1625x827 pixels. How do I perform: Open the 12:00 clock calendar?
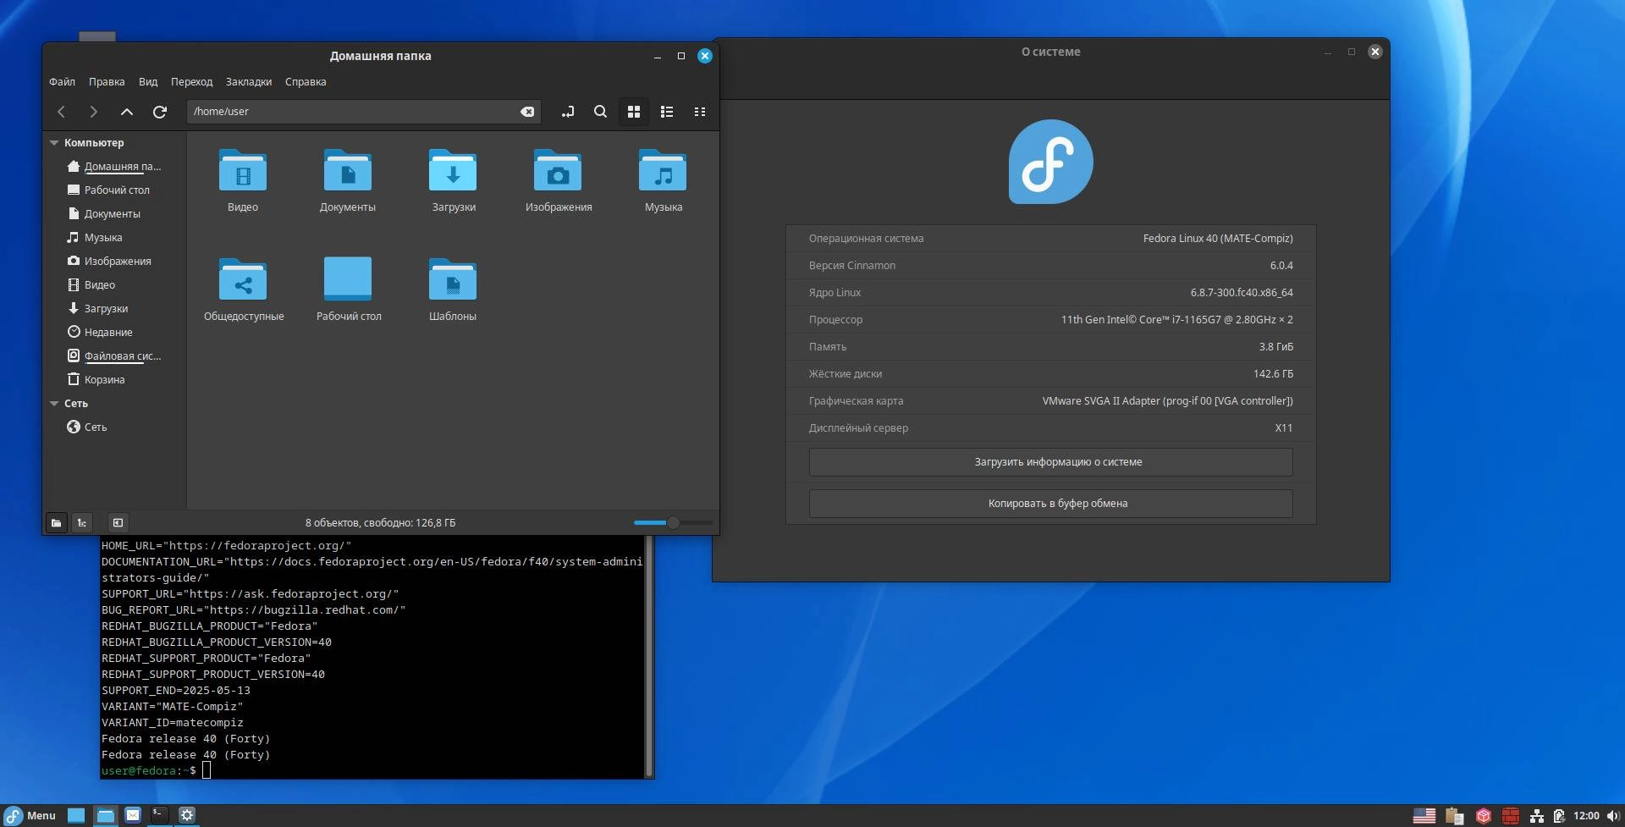(x=1586, y=816)
